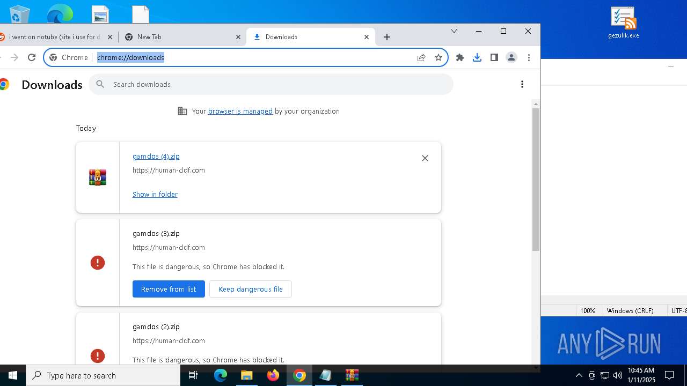This screenshot has height=386, width=687.
Task: Click the gamdos (2).zip file name
Action: 156,327
